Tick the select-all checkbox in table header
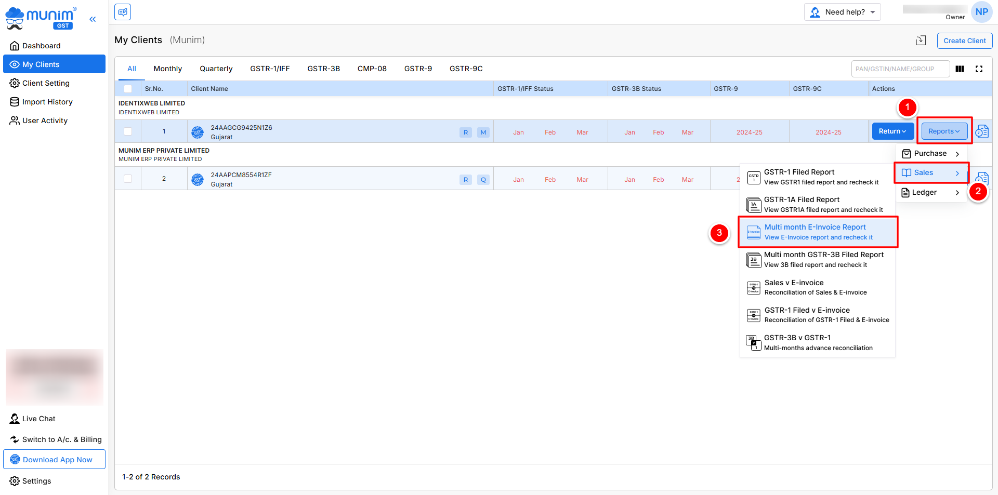This screenshot has width=998, height=495. click(x=128, y=89)
